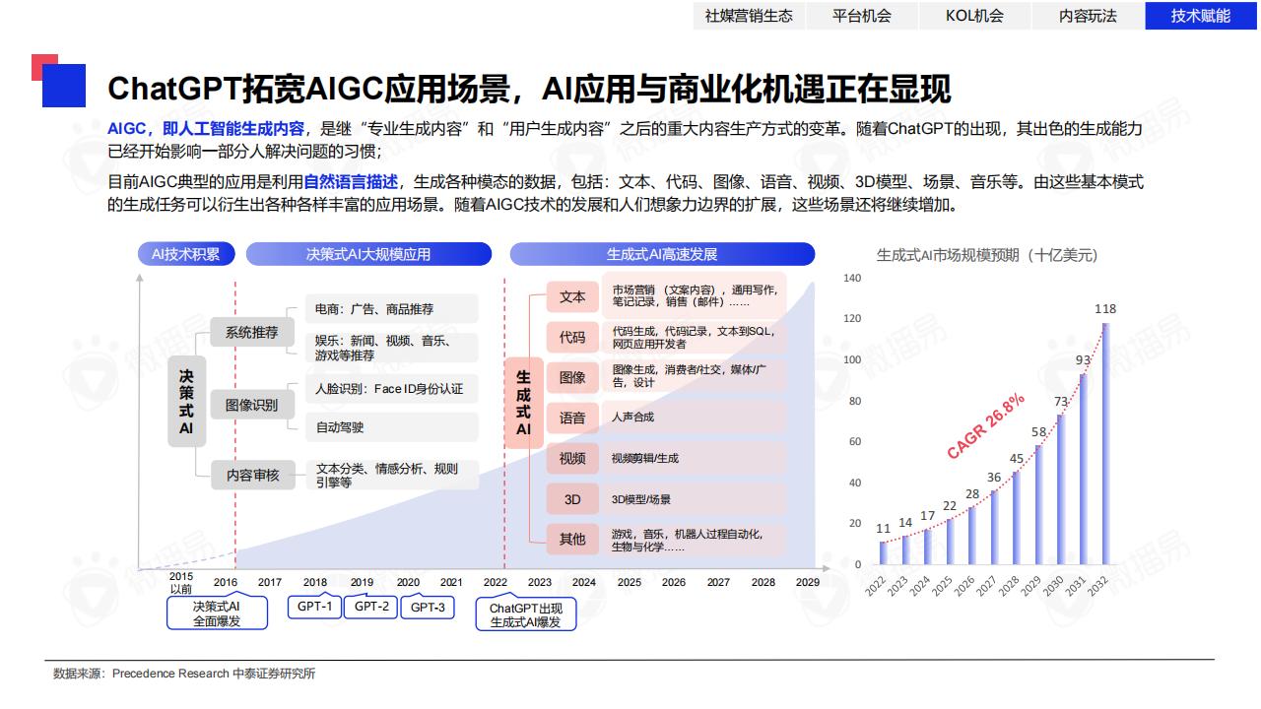
Task: Select the 生成式AI高速发展 header pill
Action: pyautogui.click(x=662, y=254)
